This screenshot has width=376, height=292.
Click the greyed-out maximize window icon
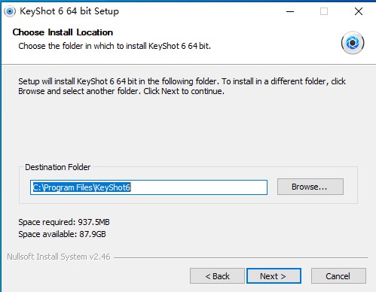(324, 11)
